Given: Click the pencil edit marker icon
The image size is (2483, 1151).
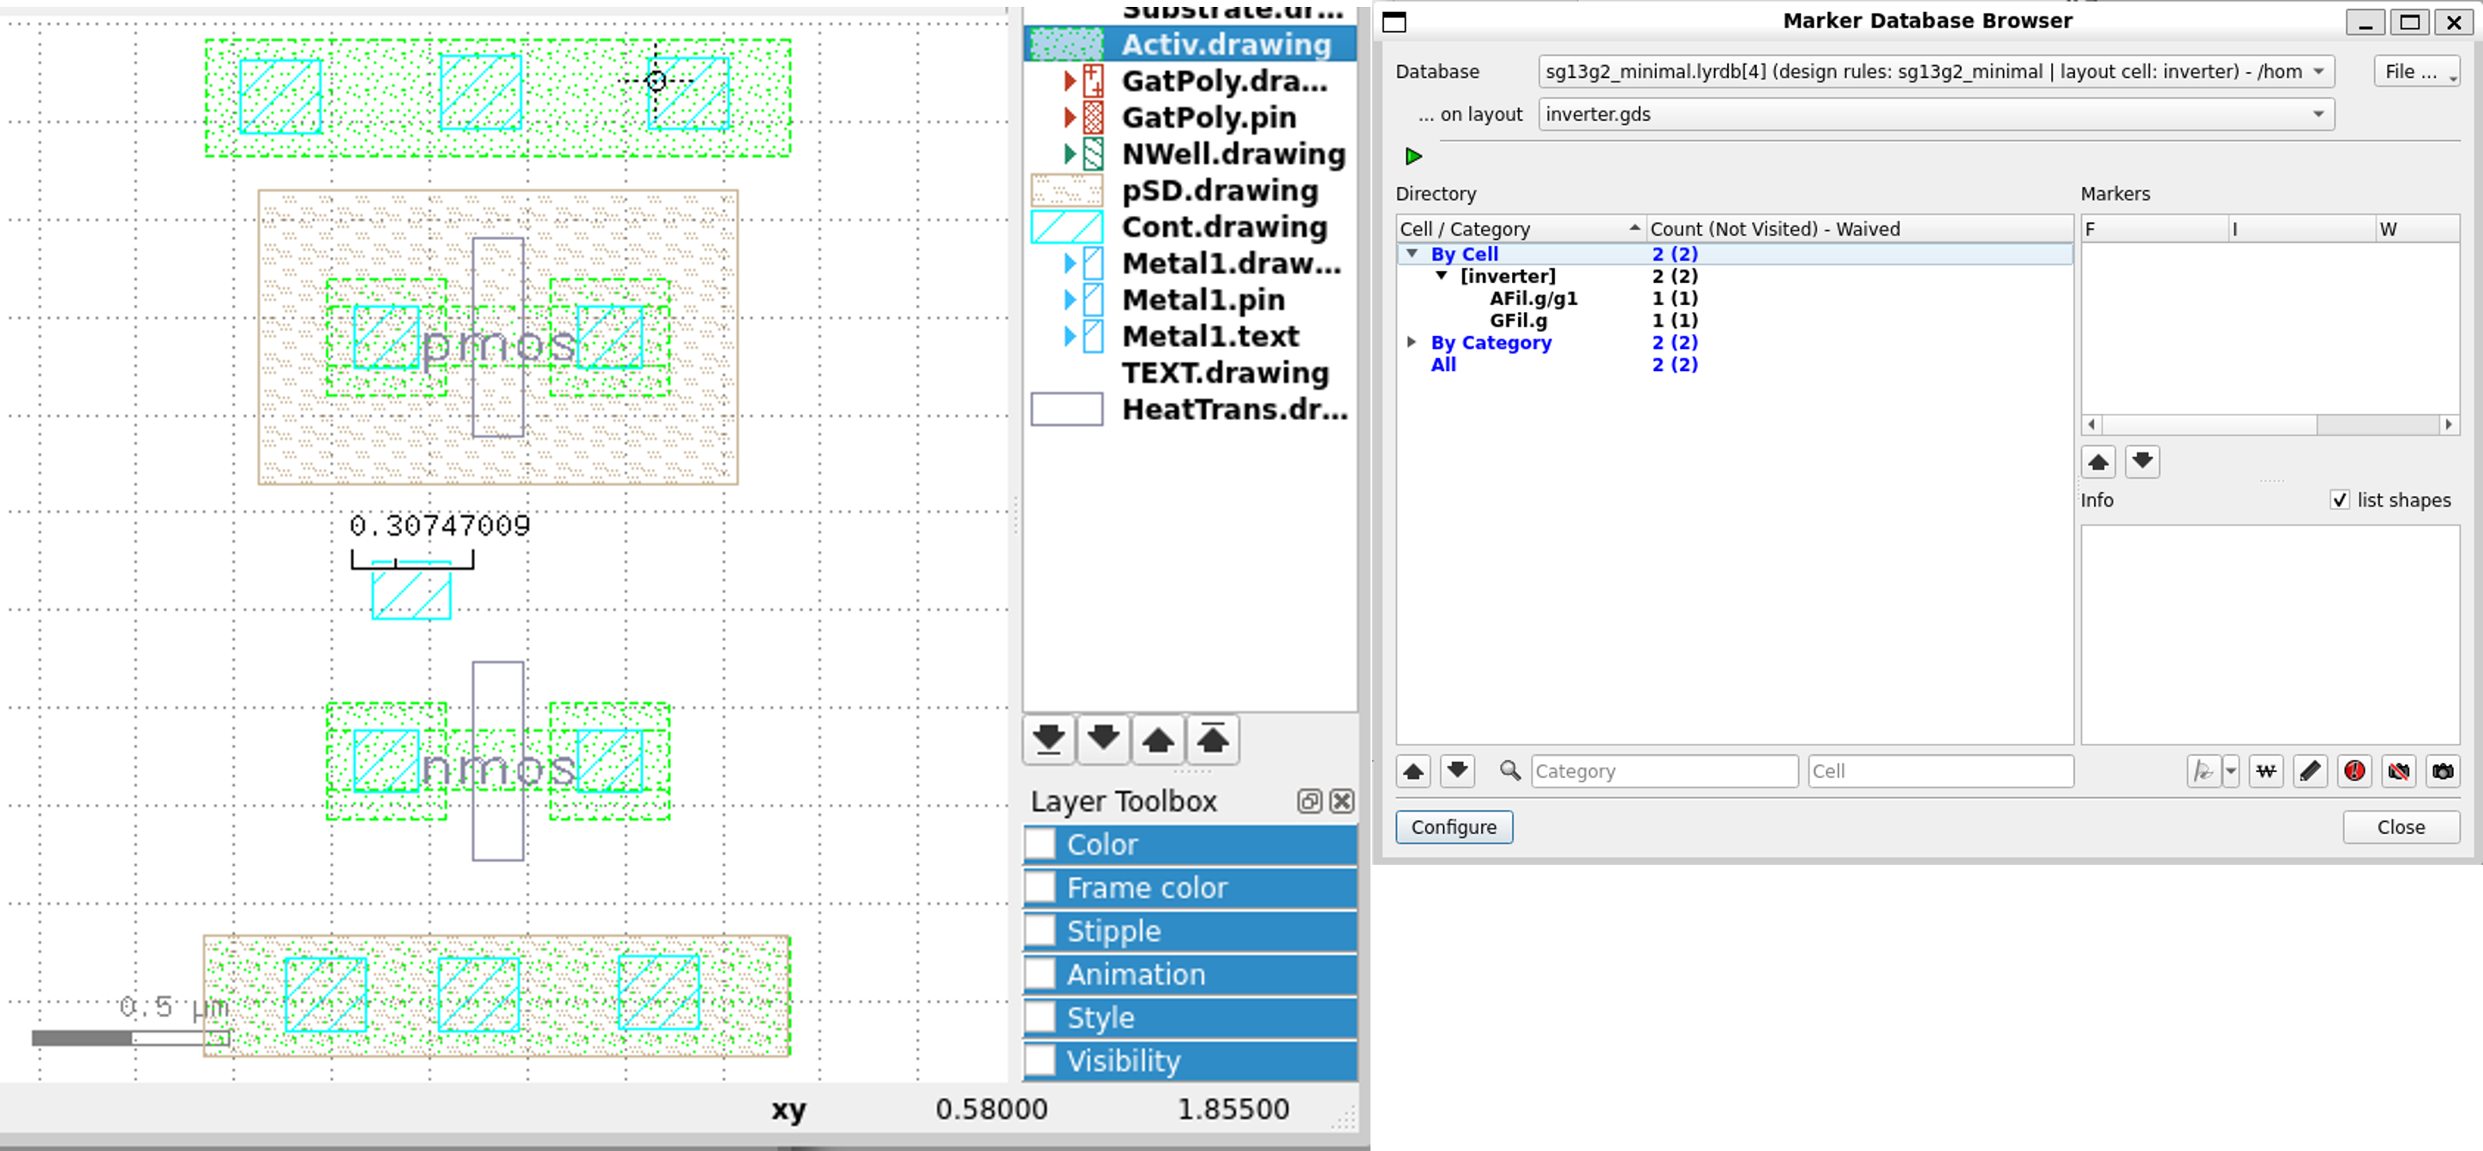Looking at the screenshot, I should [x=2311, y=771].
